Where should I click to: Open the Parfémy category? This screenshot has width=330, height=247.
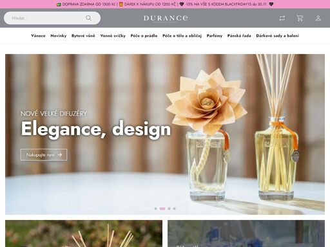tap(215, 36)
